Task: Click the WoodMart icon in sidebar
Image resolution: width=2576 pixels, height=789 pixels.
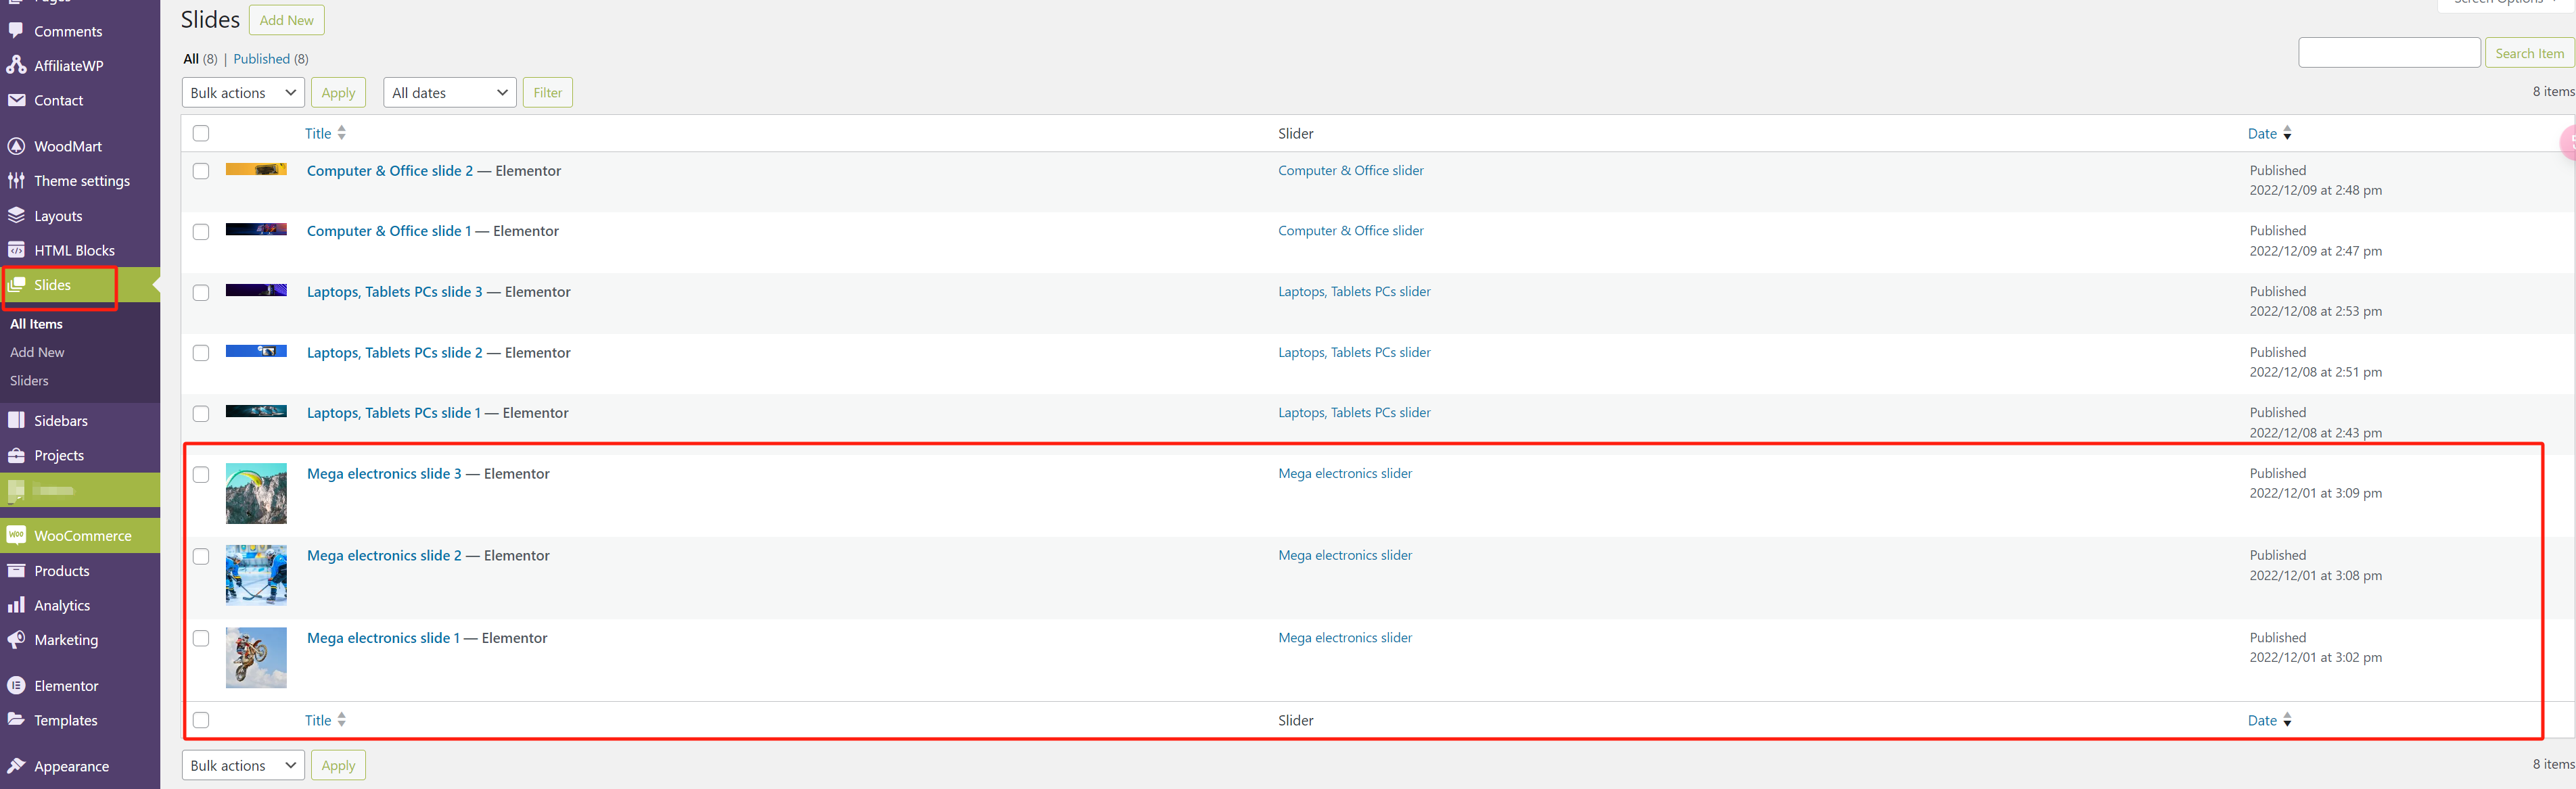Action: [16, 146]
